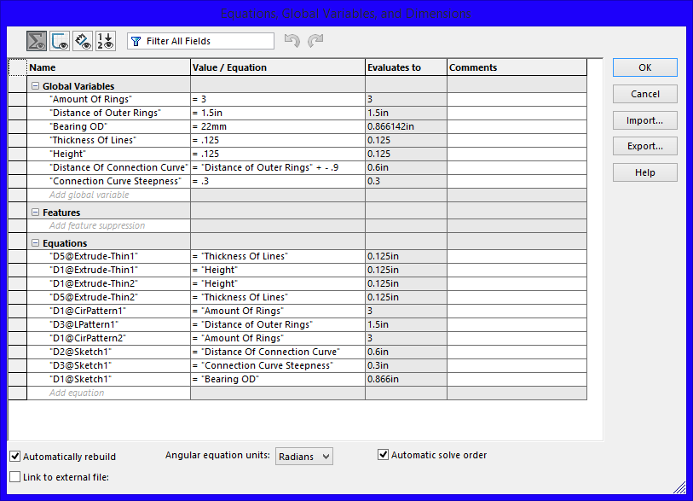693x501 pixels.
Task: Click comments cell for "Bearing OD" variable
Action: coord(517,126)
